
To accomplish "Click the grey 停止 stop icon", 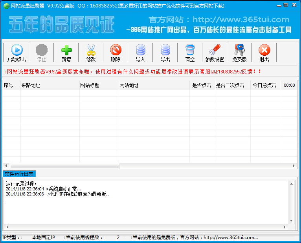I will point(42,53).
